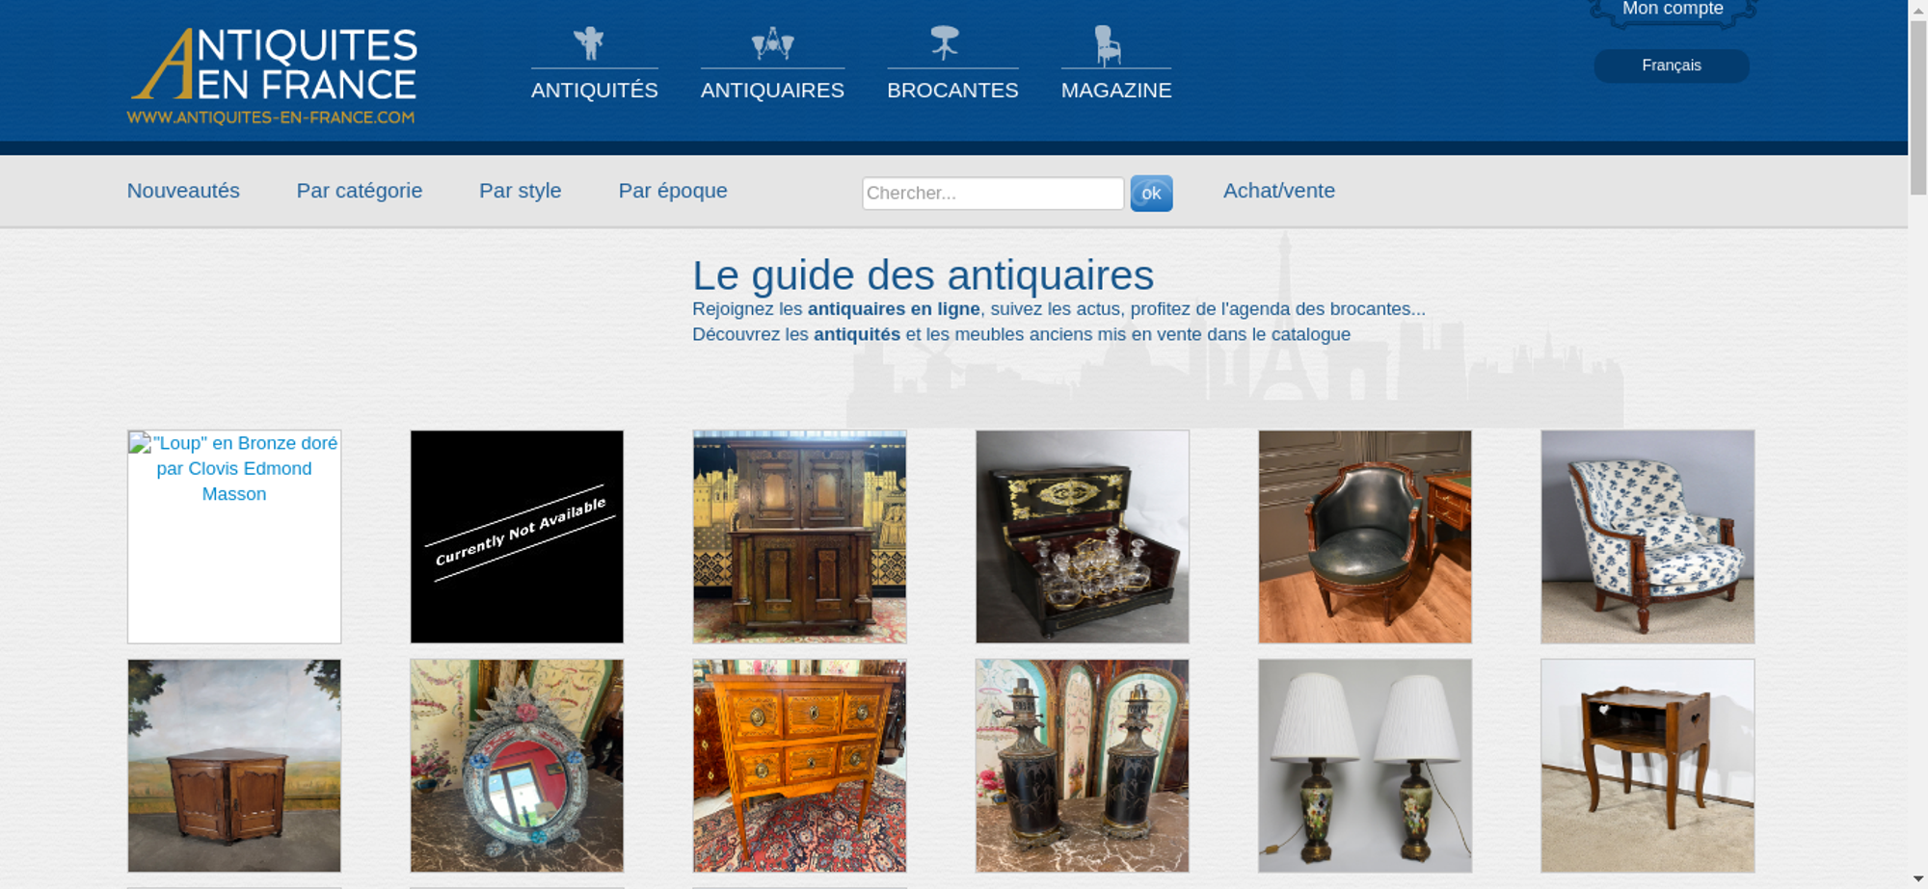Image resolution: width=1928 pixels, height=889 pixels.
Task: Open the Par époque menu item
Action: [673, 191]
